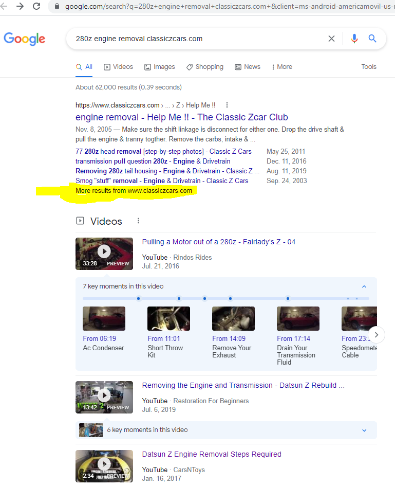Clear the search box with the X icon
The image size is (395, 486).
pyautogui.click(x=331, y=39)
